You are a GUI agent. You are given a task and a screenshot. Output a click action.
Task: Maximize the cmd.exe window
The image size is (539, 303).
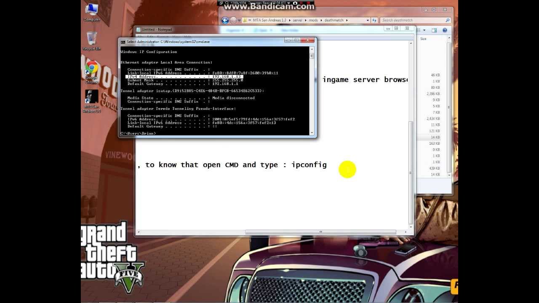tap(296, 40)
